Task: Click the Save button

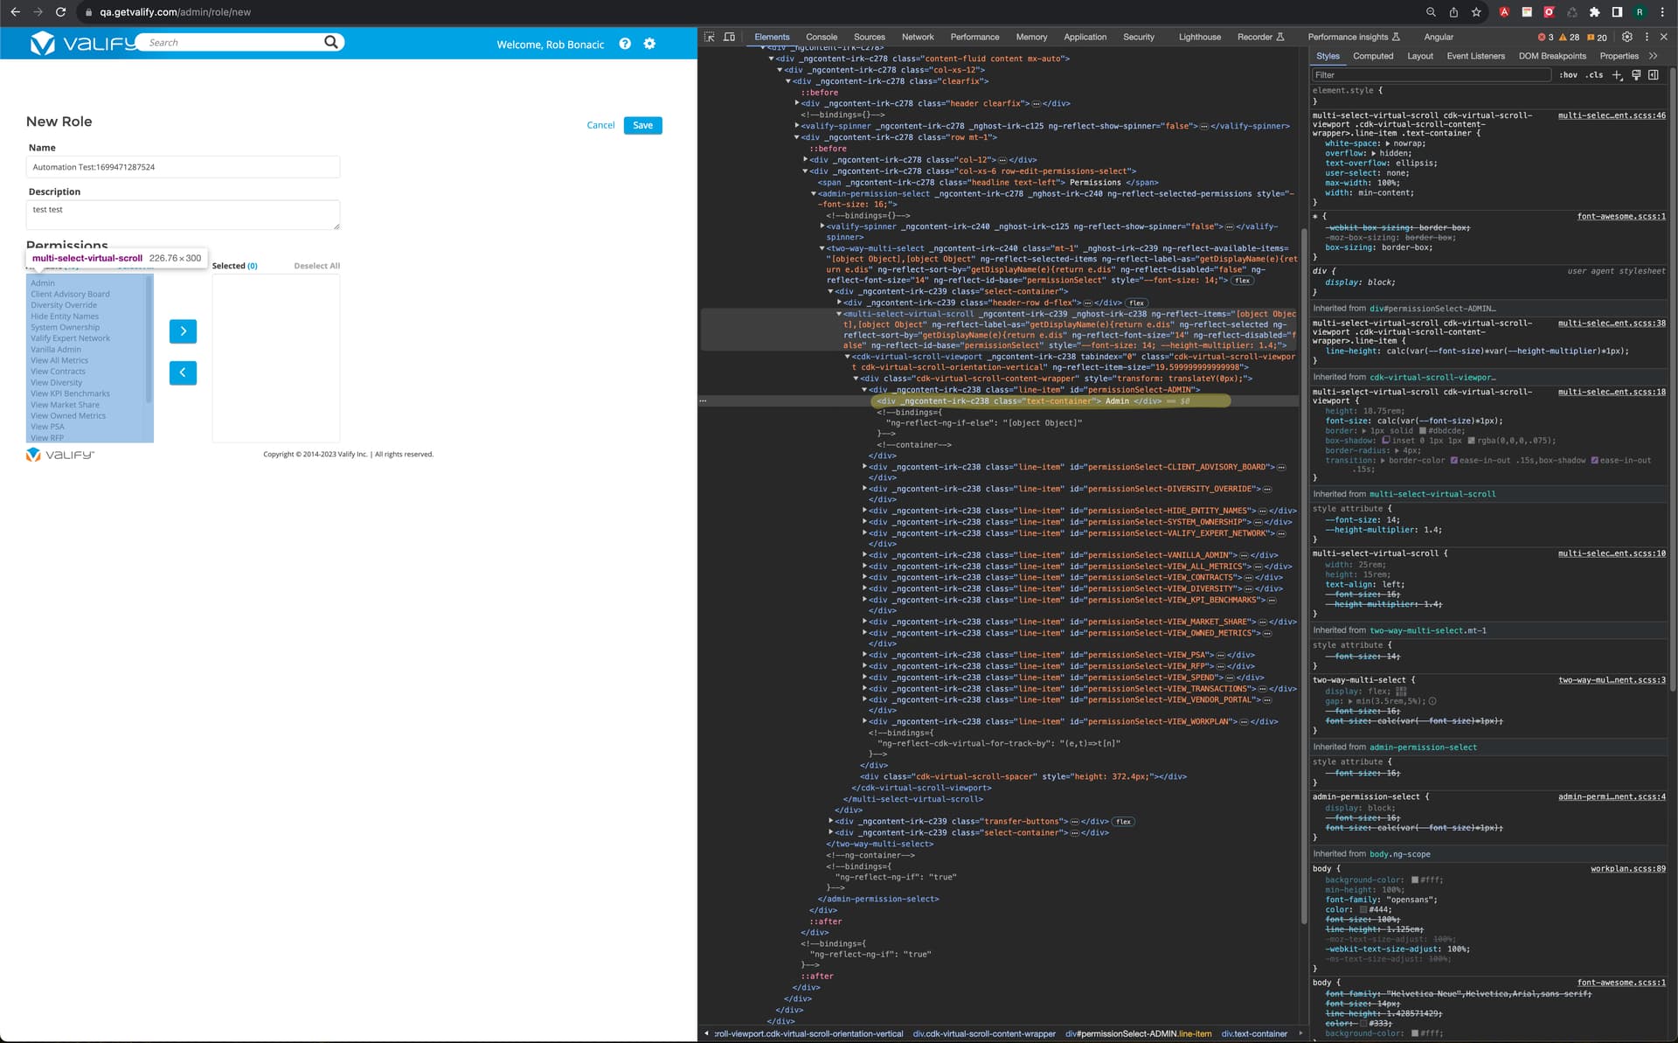Action: (642, 125)
